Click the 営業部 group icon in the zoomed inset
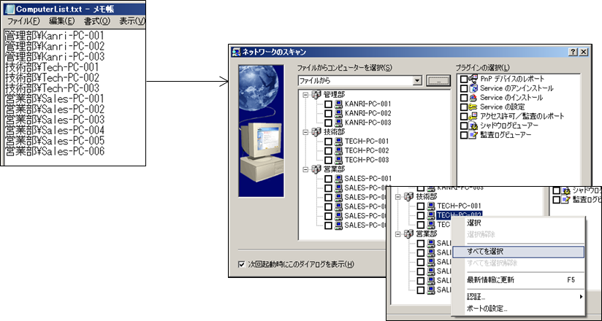This screenshot has height=321, width=602. tap(409, 233)
